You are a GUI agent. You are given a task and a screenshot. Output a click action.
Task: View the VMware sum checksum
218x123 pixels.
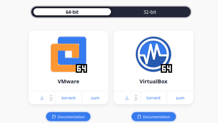point(95,98)
